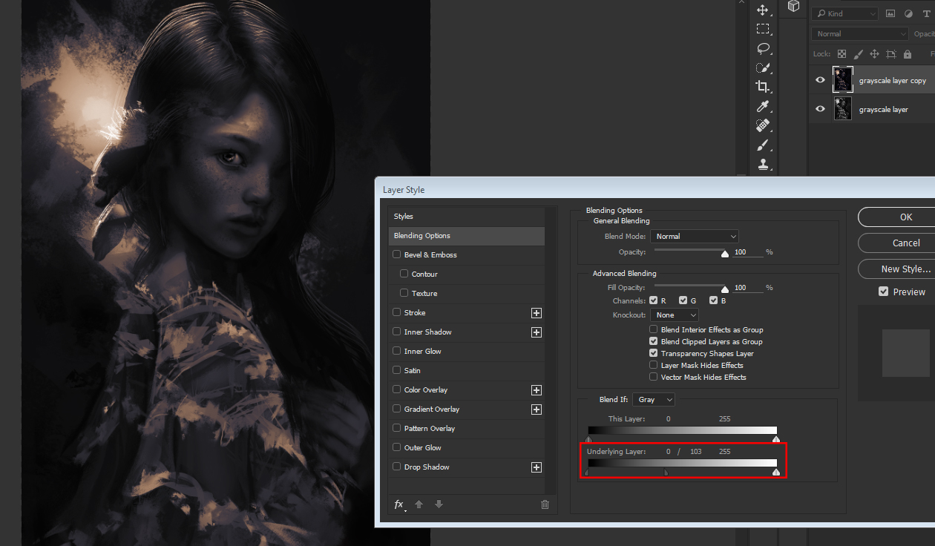This screenshot has height=546, width=935.
Task: Select Blending Options in styles list
Action: click(466, 236)
